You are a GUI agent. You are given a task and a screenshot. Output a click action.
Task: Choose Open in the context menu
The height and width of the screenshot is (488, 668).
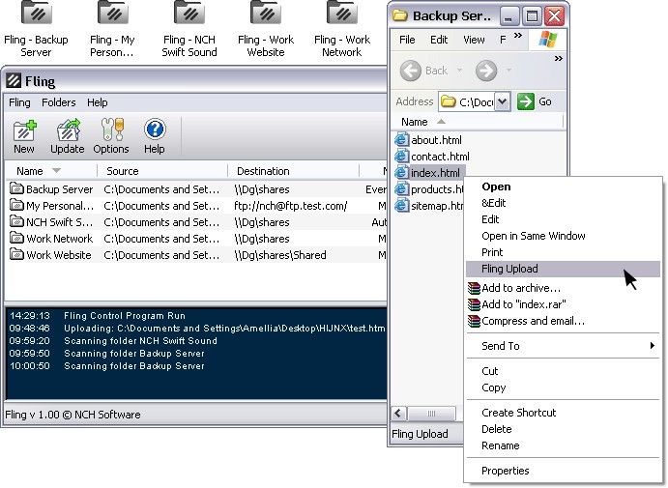pos(563,187)
